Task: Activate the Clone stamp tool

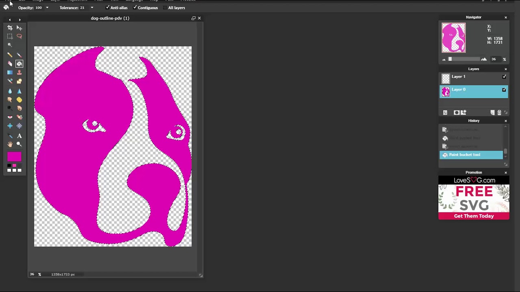Action: (x=19, y=73)
